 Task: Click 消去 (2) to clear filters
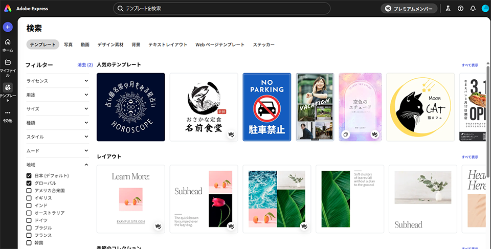(x=85, y=65)
